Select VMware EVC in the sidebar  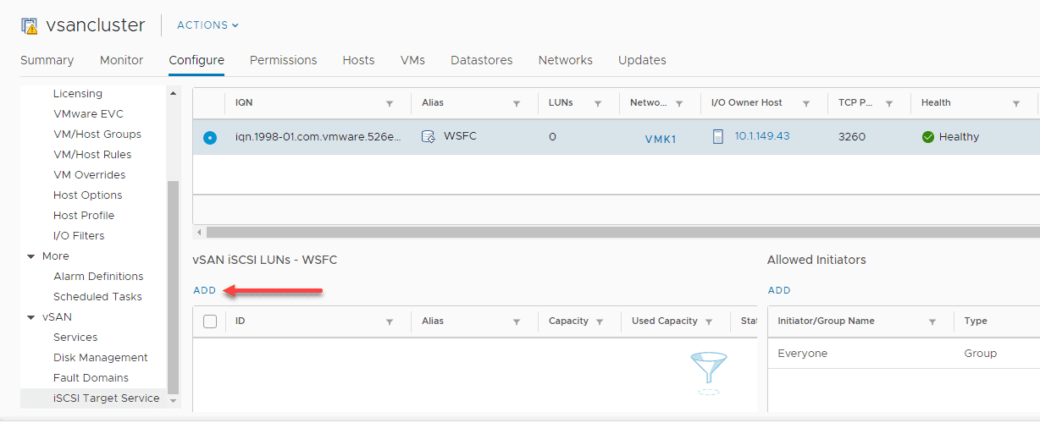click(x=88, y=114)
